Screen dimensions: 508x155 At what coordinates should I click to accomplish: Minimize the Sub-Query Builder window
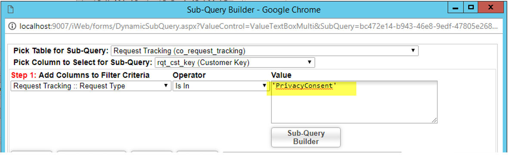point(456,8)
